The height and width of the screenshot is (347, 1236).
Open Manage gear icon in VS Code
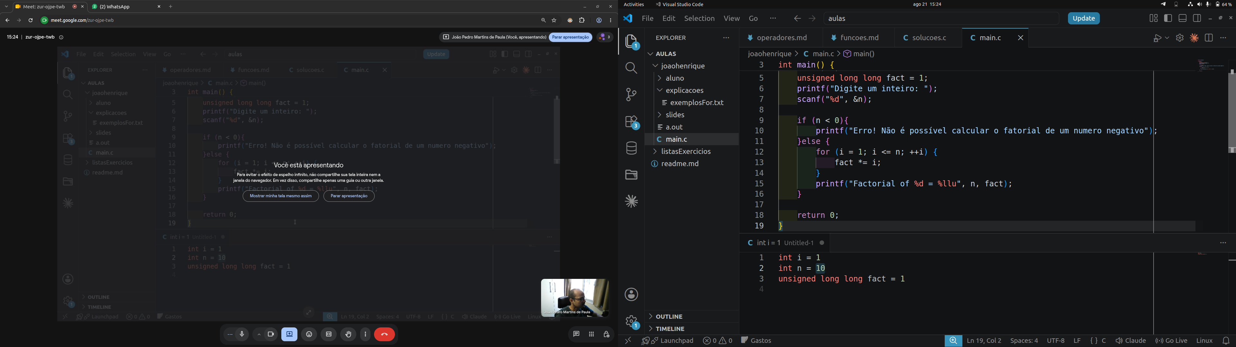[632, 322]
